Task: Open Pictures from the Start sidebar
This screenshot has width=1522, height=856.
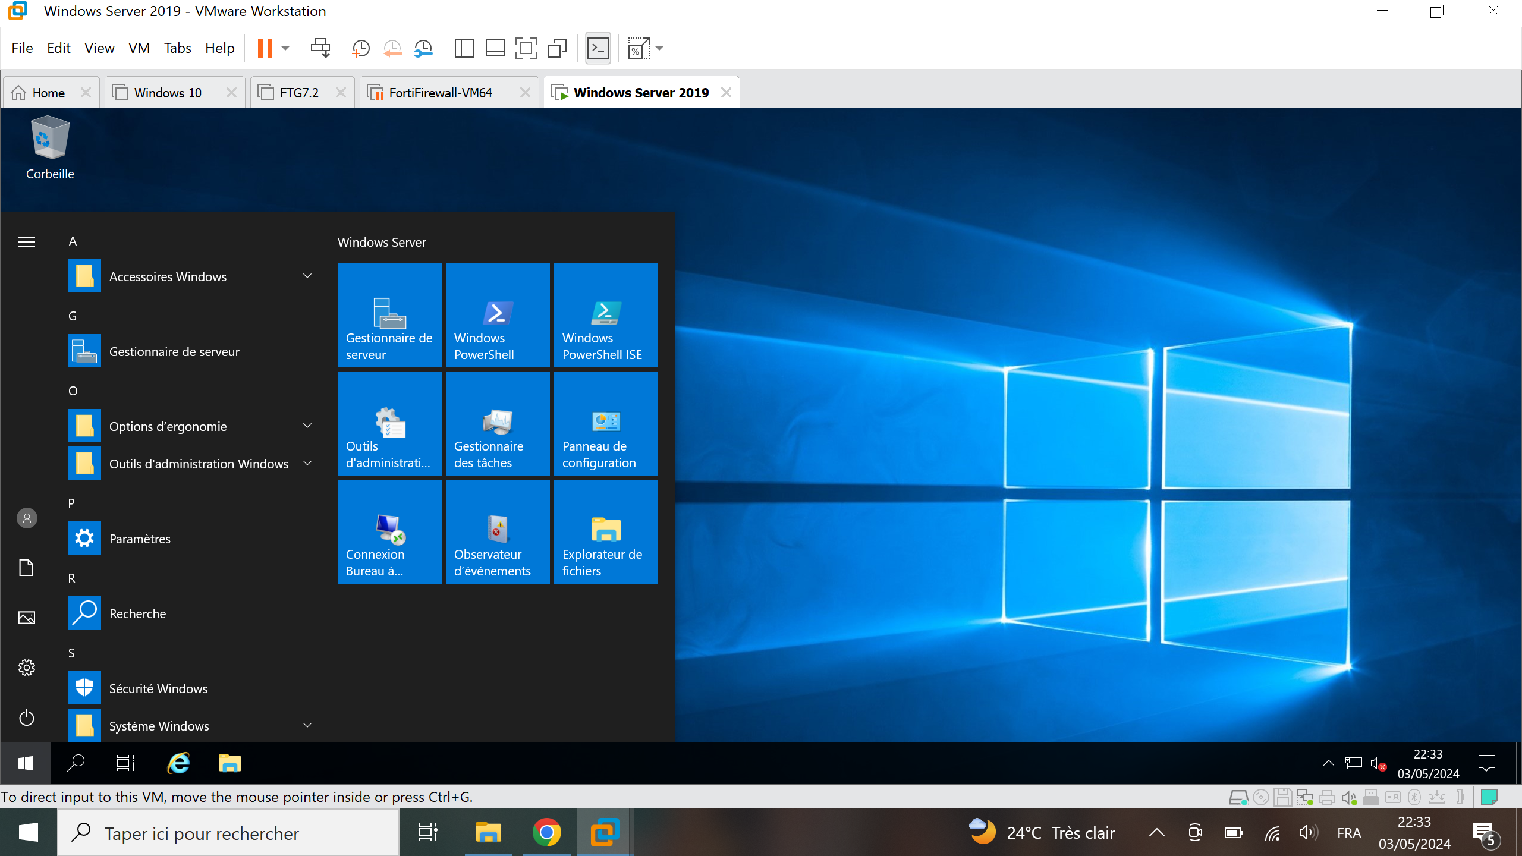Action: pos(27,618)
